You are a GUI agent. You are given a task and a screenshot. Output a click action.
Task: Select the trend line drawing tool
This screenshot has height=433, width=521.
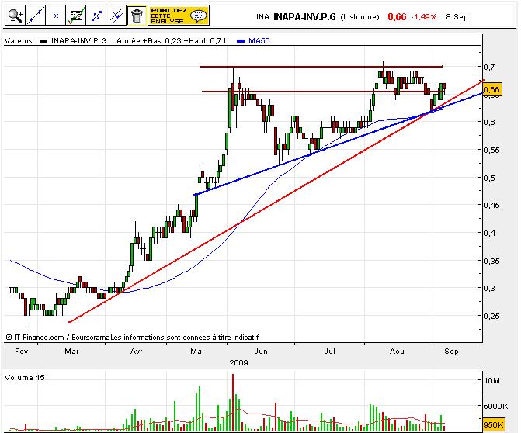(x=36, y=16)
